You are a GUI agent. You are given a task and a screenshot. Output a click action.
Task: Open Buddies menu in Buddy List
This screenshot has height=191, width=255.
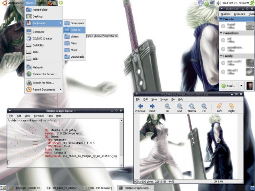pos(226,14)
